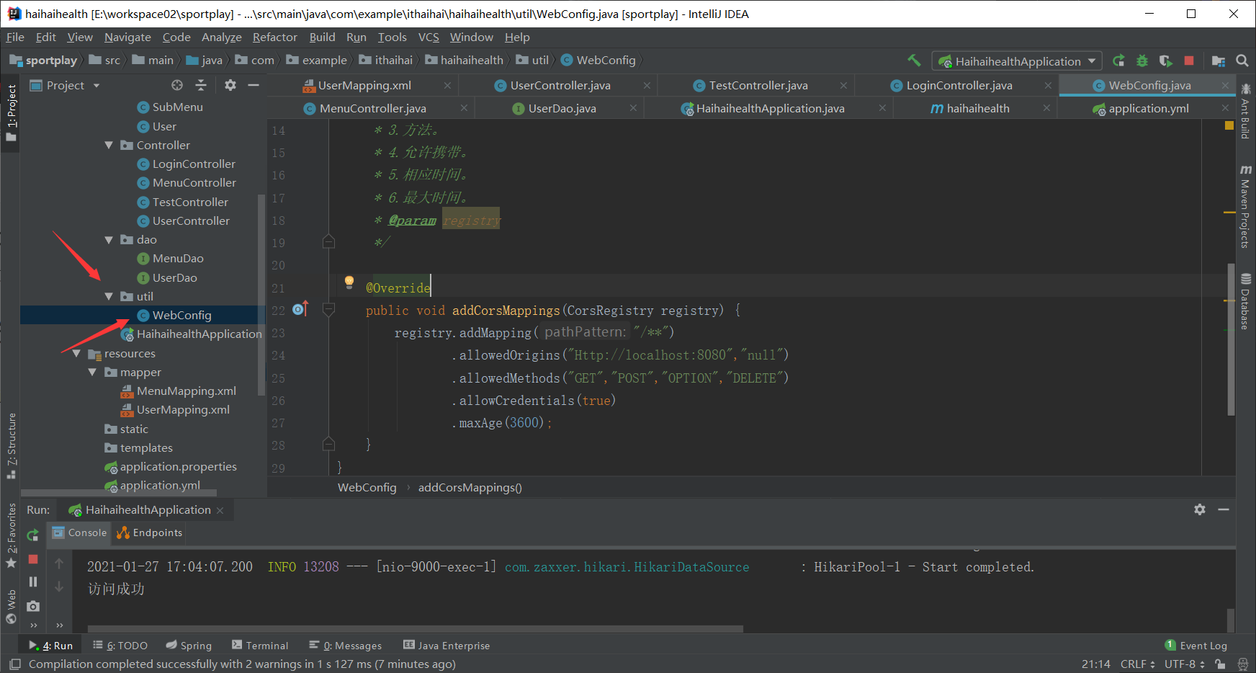1256x673 pixels.
Task: Toggle the 2: Favorites side panel
Action: pos(11,536)
